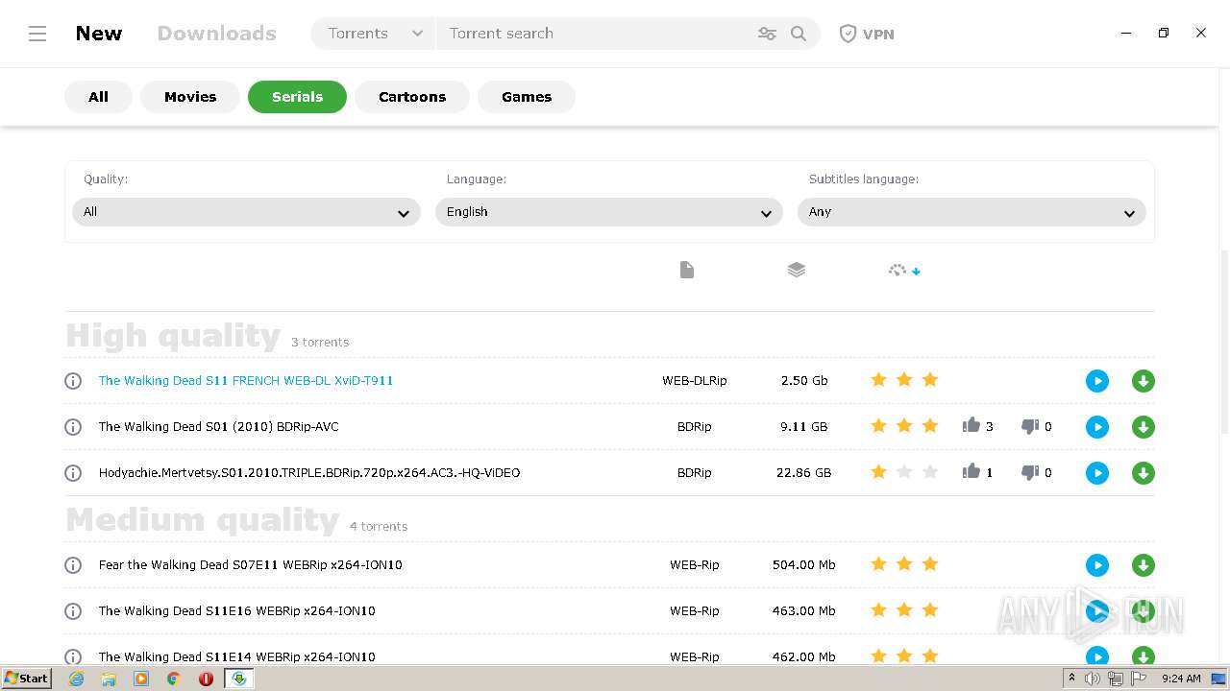
Task: Open The Walking Dead S11E14 WEBRip title
Action: (237, 657)
